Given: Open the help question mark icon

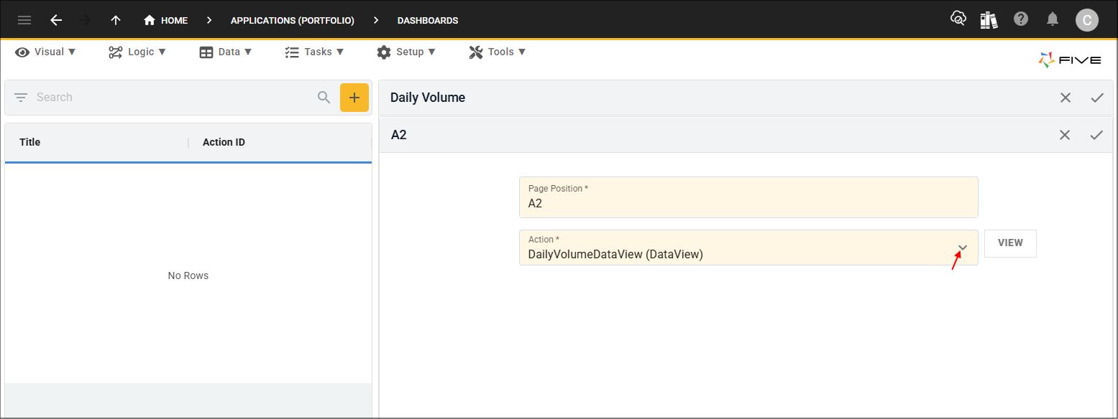Looking at the screenshot, I should (x=1021, y=19).
